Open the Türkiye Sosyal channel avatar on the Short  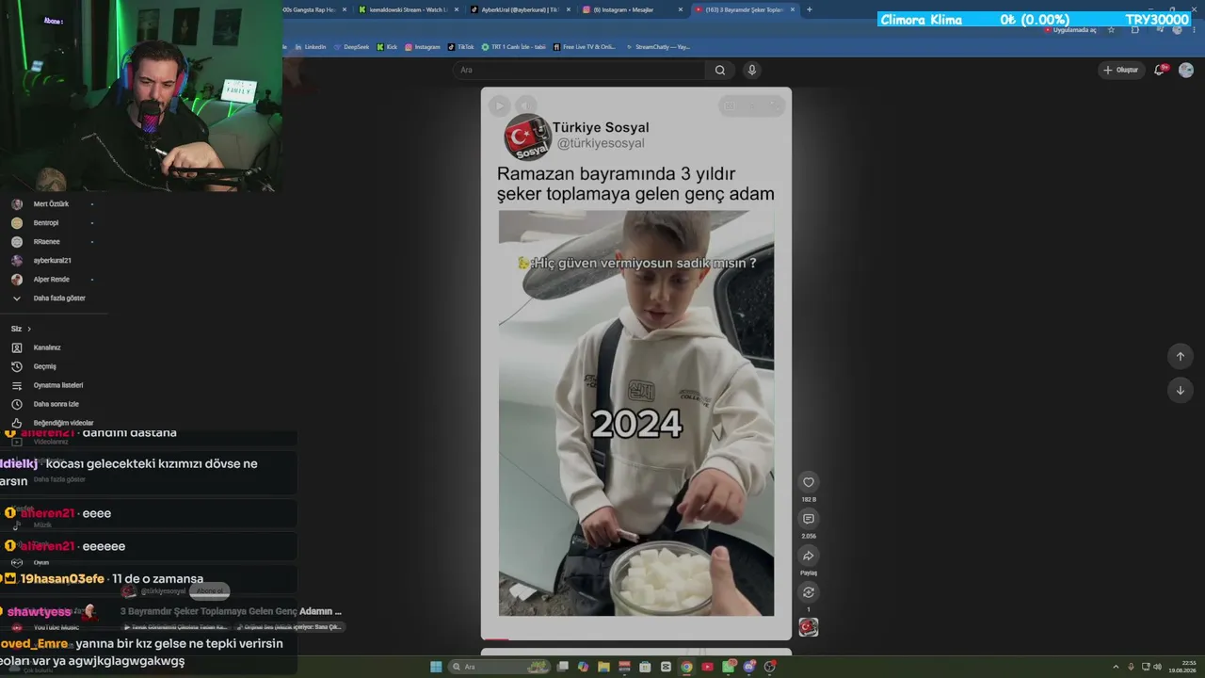coord(527,137)
